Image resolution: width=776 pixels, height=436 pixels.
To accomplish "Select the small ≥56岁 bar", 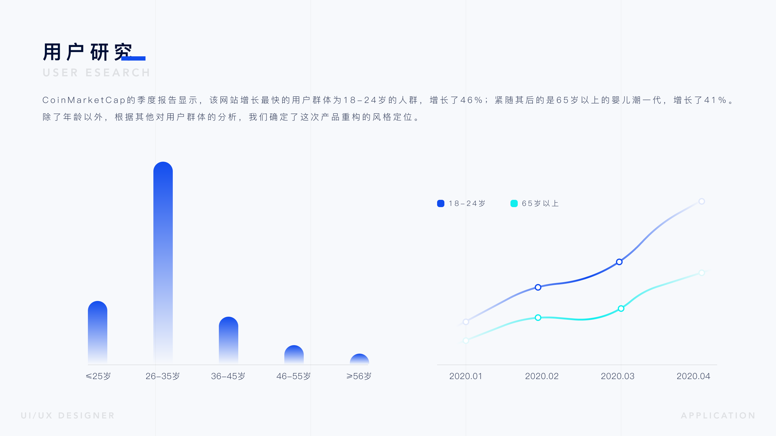I will pos(360,359).
